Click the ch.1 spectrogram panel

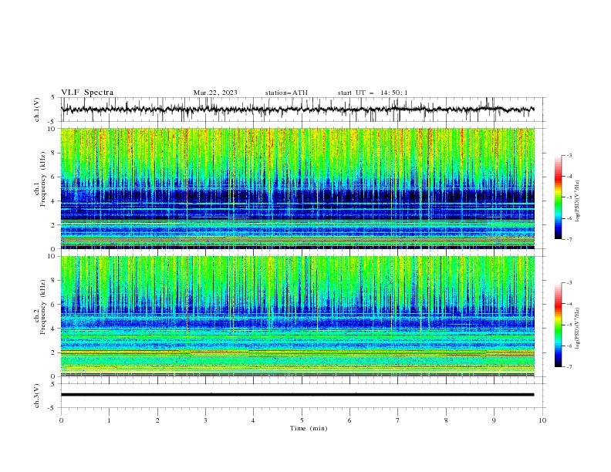(x=297, y=188)
